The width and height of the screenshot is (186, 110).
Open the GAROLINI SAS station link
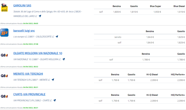(x=22, y=5)
